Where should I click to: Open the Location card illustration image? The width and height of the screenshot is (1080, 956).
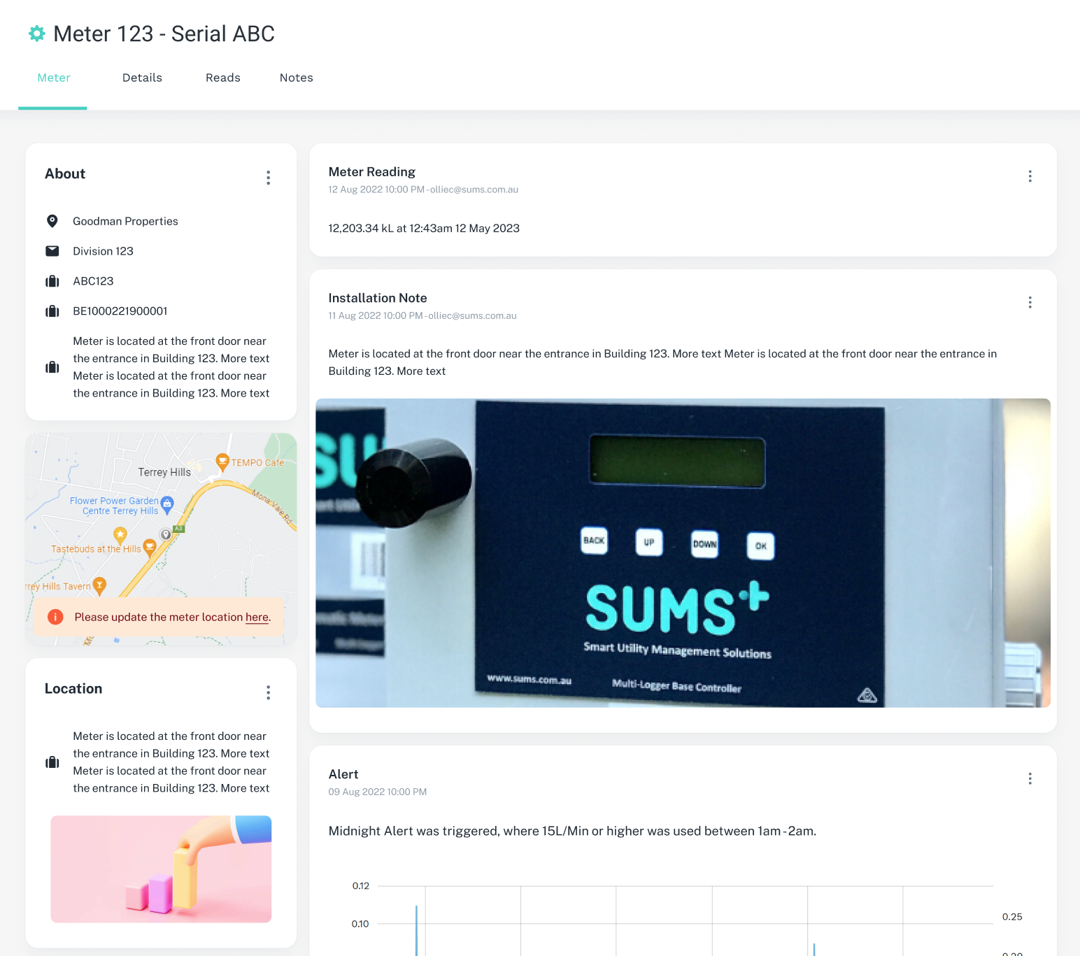tap(161, 869)
